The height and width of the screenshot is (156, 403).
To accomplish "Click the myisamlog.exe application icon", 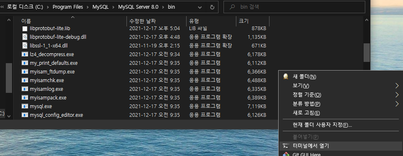I will pyautogui.click(x=25, y=89).
